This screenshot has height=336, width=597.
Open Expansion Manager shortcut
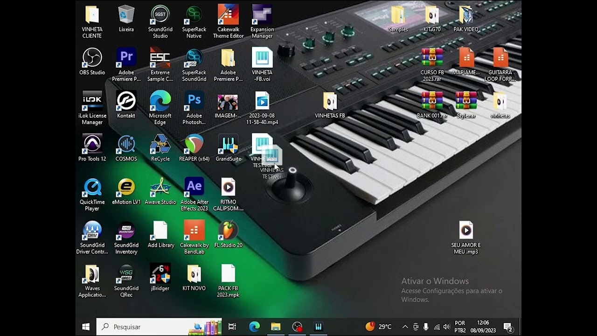262,21
